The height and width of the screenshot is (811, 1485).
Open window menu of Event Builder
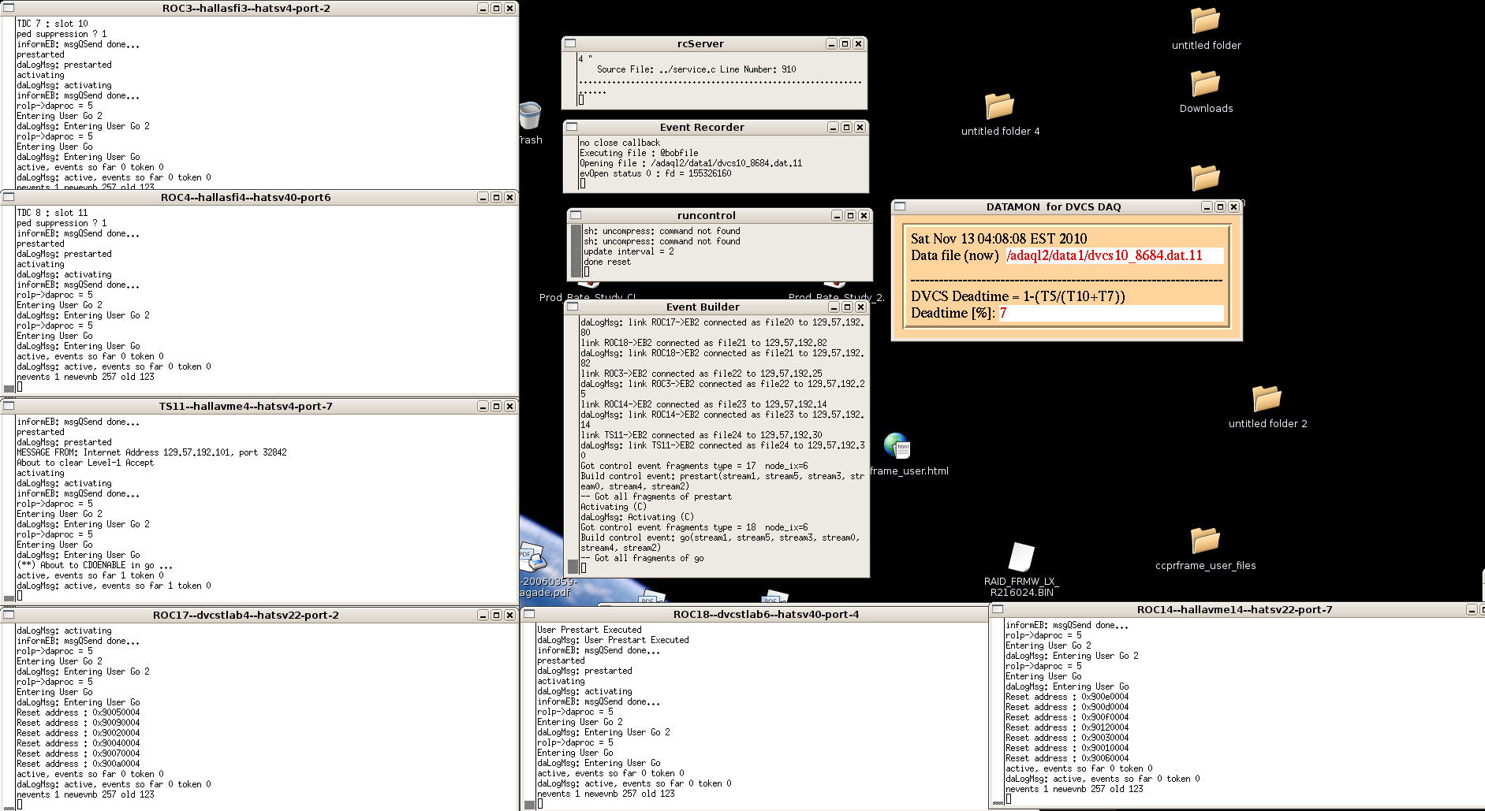[573, 307]
